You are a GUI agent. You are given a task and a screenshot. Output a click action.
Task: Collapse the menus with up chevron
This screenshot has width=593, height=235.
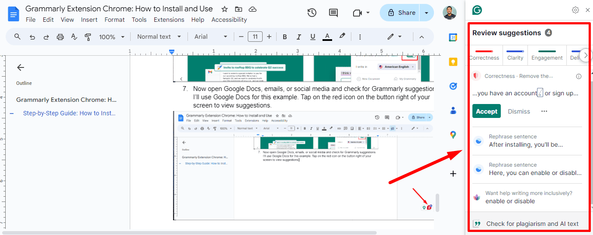pyautogui.click(x=422, y=37)
